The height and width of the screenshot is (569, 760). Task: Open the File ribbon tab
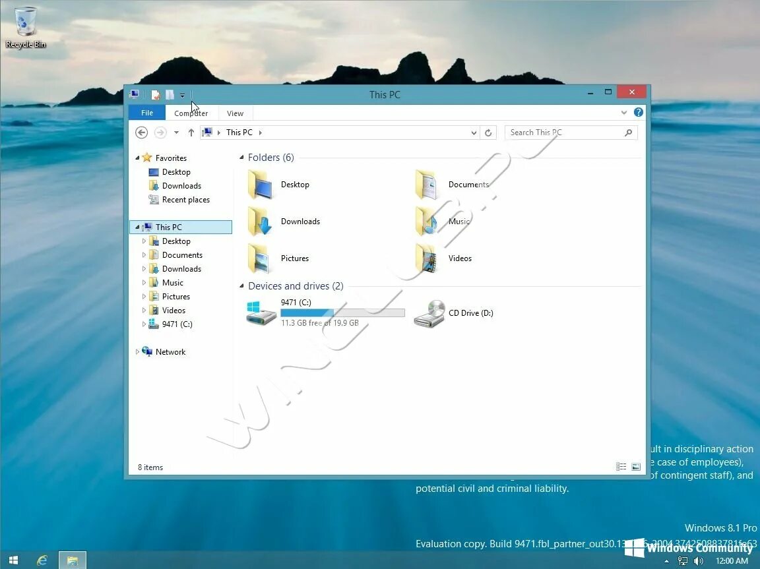(147, 113)
